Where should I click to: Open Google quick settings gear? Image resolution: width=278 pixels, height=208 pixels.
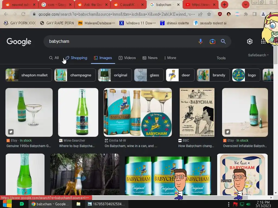250,41
